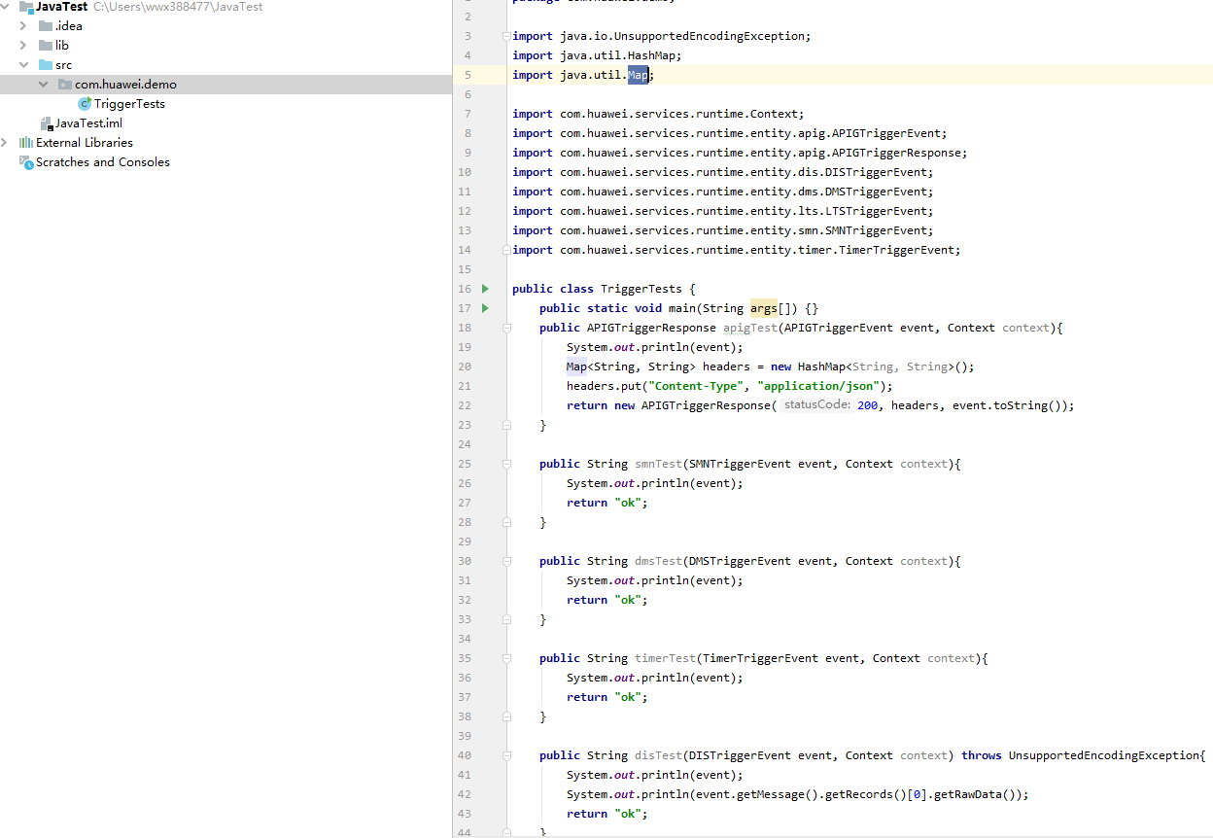
Task: Expand the .idea folder arrow
Action: 23,26
